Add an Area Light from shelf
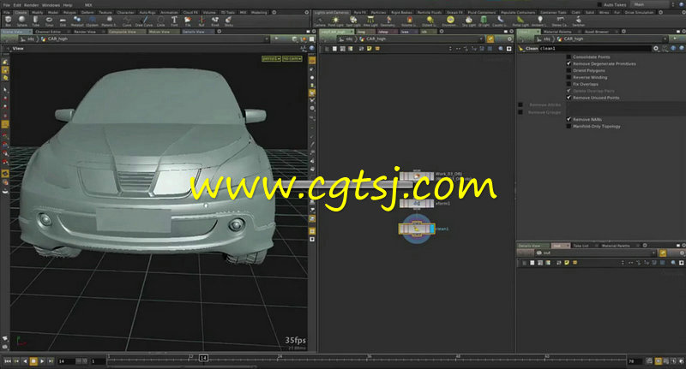 [x=370, y=21]
